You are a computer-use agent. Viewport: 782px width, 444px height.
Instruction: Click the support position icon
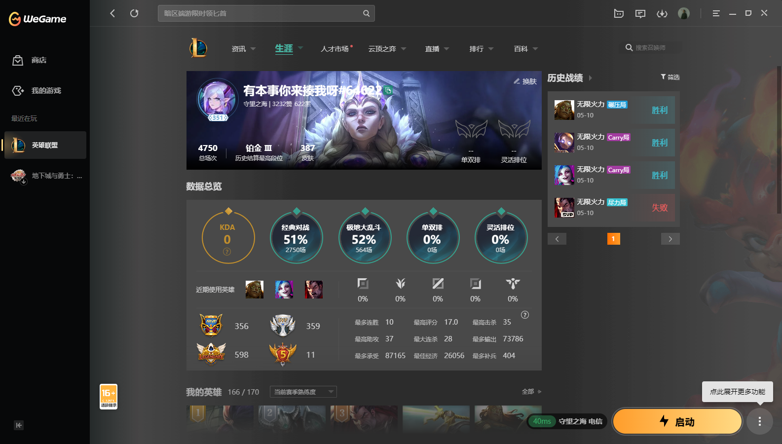(513, 284)
